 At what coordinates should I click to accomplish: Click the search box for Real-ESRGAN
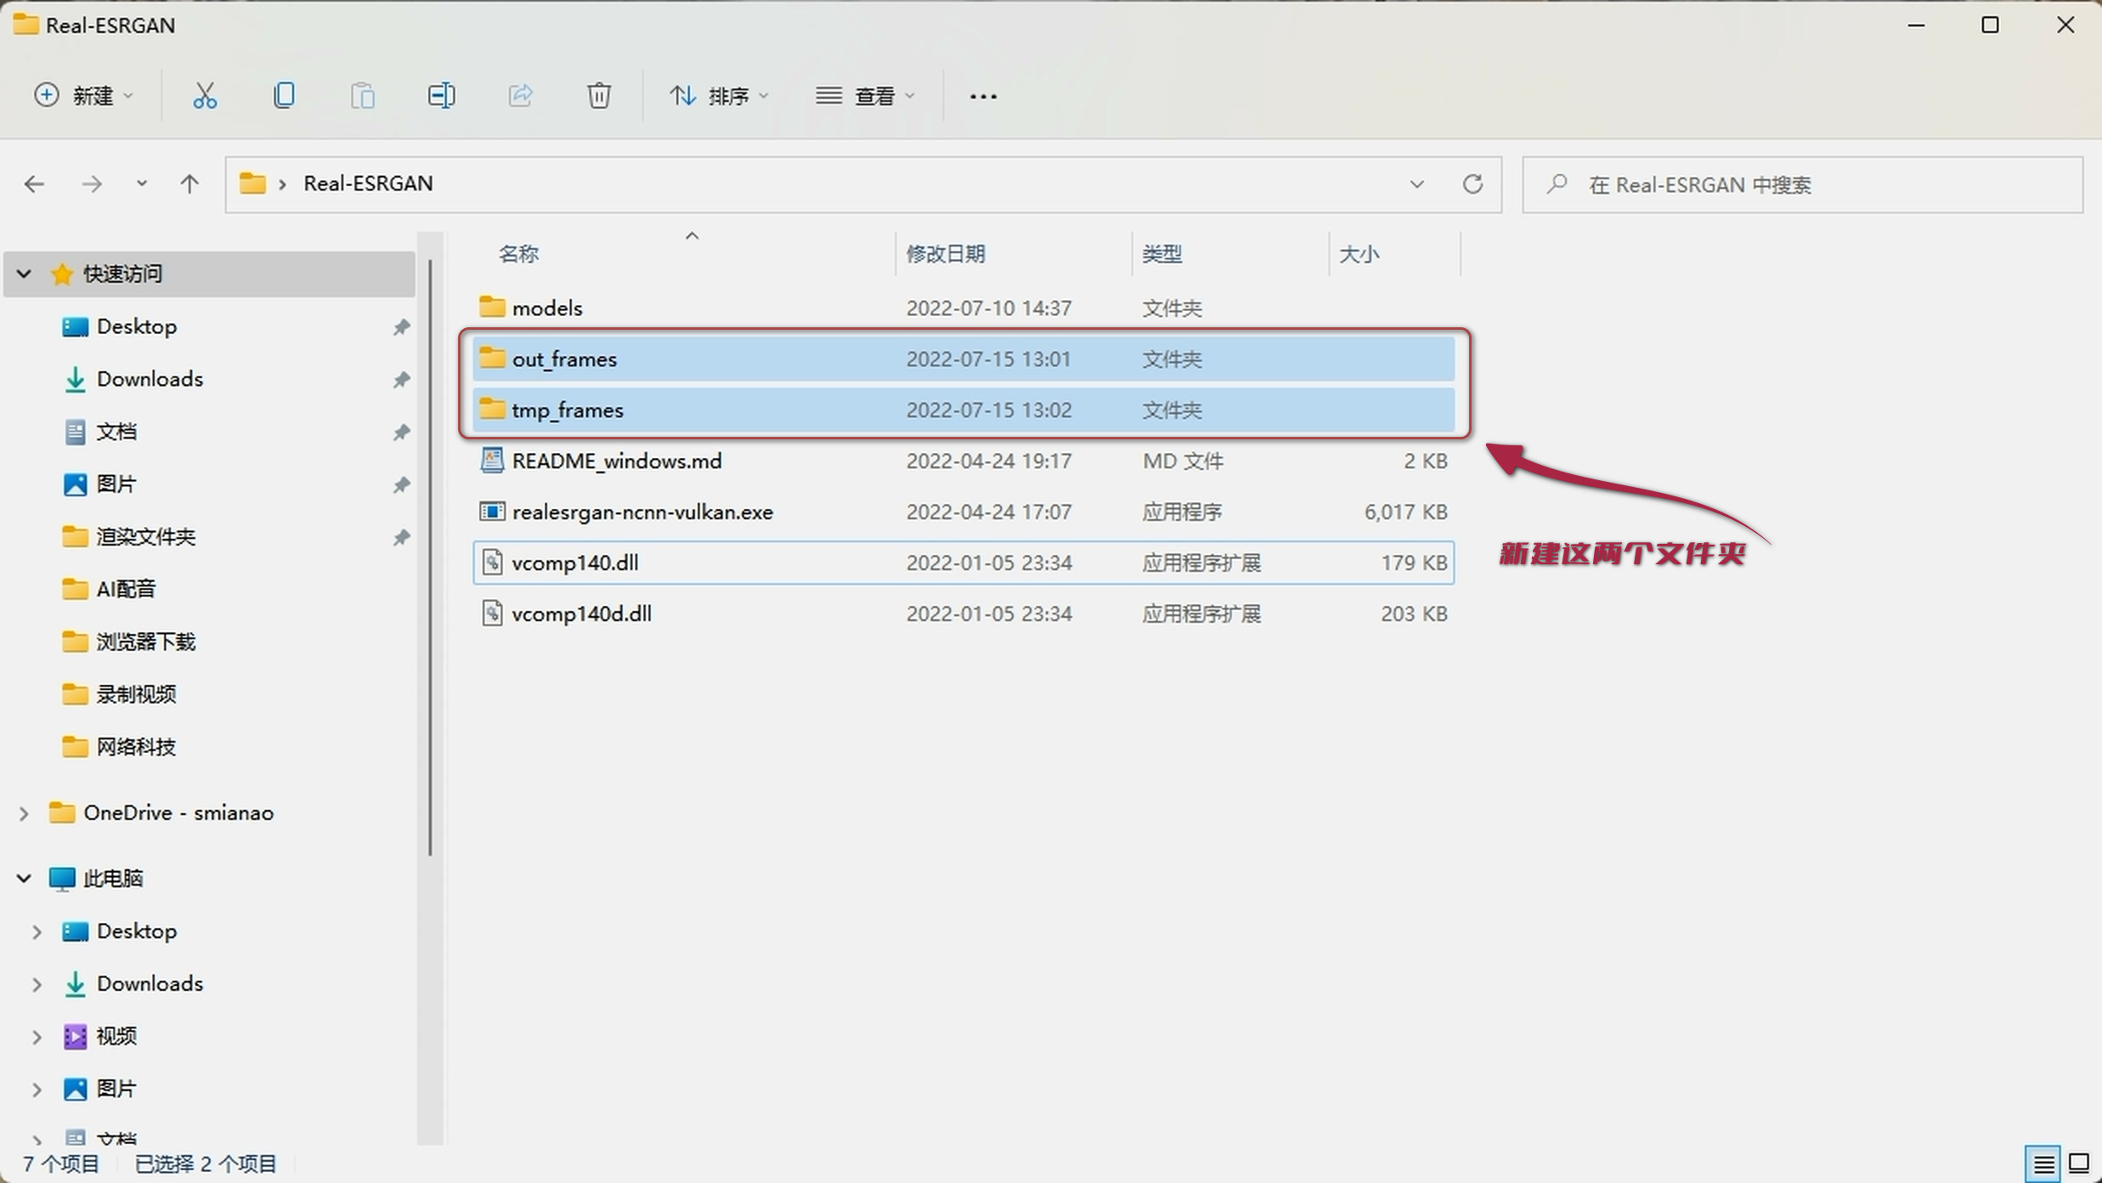tap(1802, 184)
